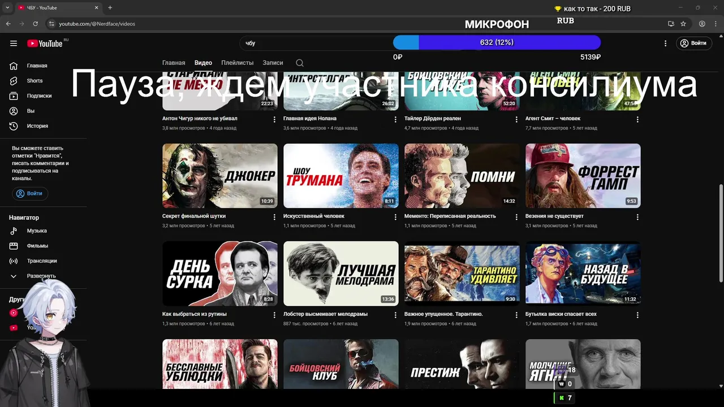Open options for Мементо: Переписанная реальность
Image resolution: width=724 pixels, height=407 pixels.
516,217
